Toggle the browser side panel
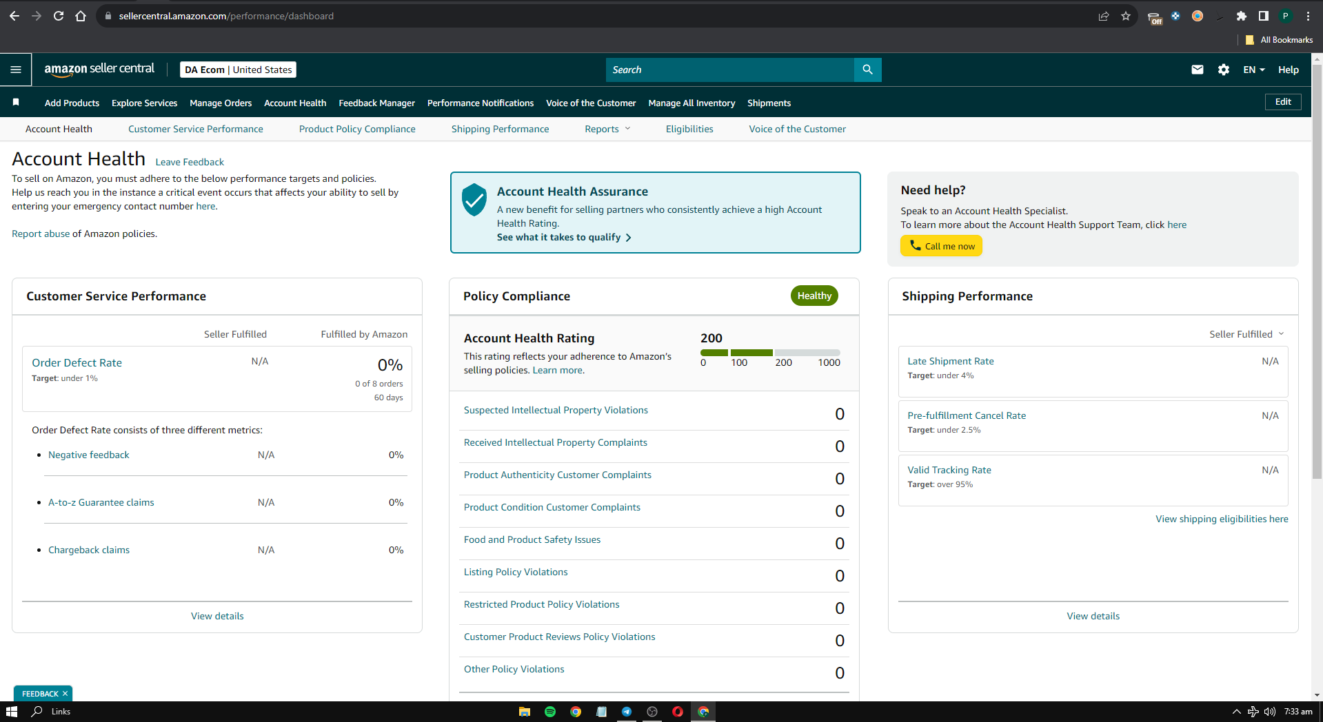The image size is (1323, 722). pos(1264,16)
